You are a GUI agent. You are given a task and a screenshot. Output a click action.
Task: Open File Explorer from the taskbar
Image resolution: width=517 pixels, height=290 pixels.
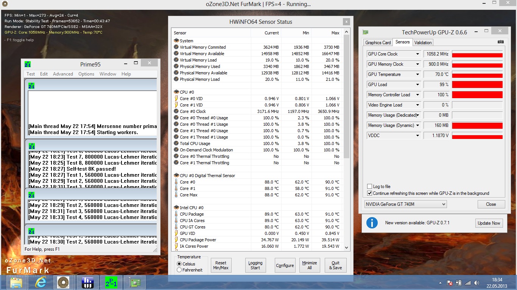coord(16,282)
